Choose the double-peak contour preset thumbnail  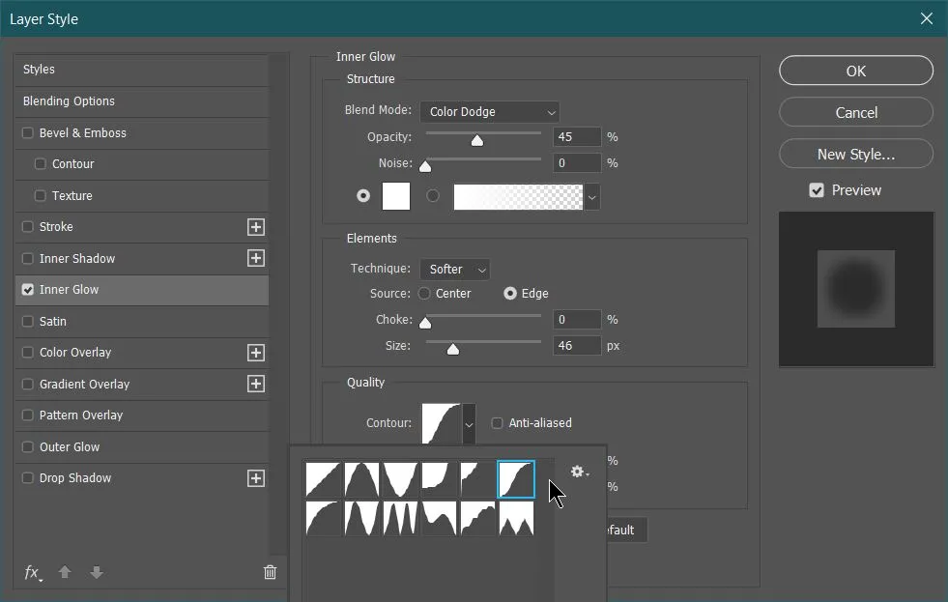coord(517,519)
